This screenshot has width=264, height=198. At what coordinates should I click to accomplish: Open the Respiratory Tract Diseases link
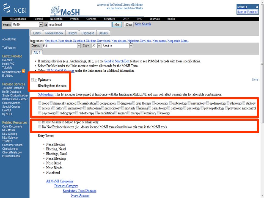coord(79,191)
